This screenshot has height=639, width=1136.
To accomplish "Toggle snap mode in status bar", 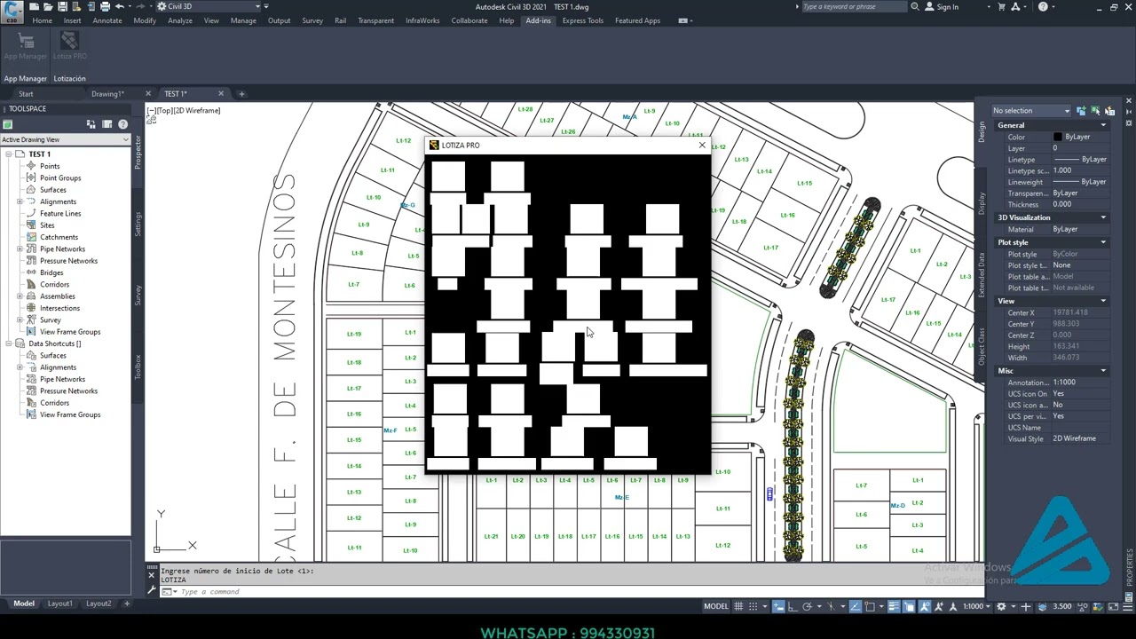I will [753, 606].
